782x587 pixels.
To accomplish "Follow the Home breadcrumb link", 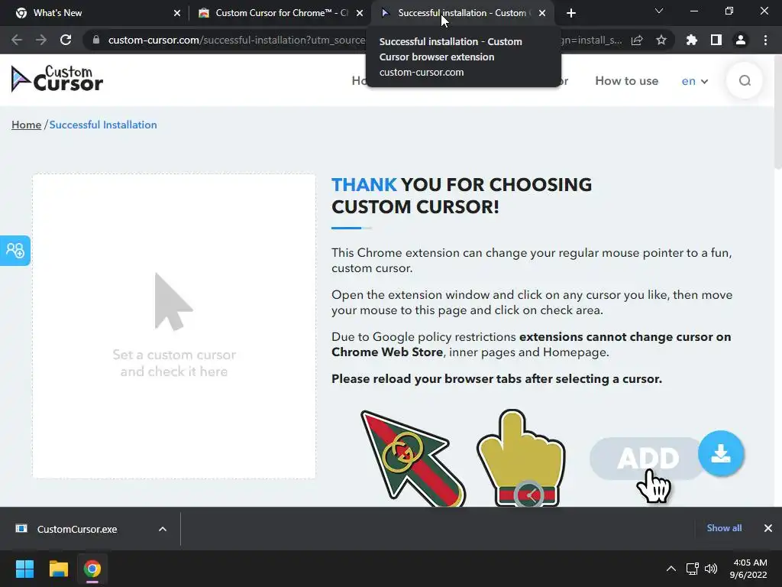I will pos(27,125).
